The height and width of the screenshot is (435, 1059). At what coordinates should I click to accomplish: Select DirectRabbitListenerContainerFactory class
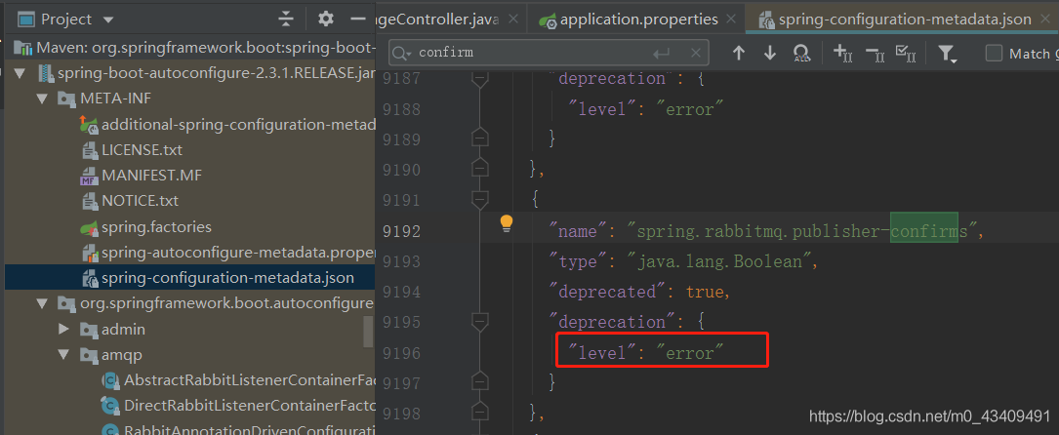pos(250,406)
